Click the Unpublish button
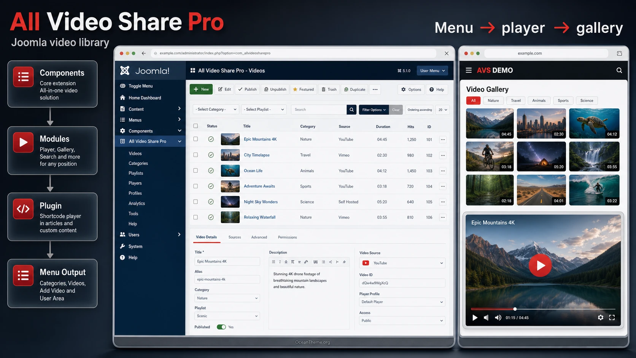 click(275, 89)
